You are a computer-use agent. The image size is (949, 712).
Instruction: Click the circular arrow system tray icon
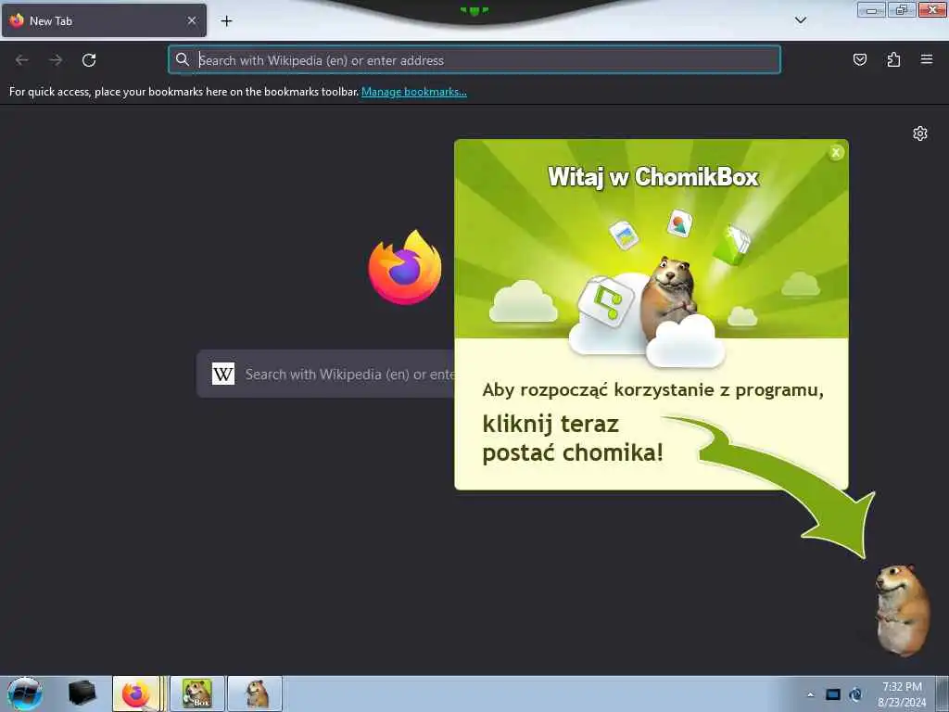(x=855, y=694)
